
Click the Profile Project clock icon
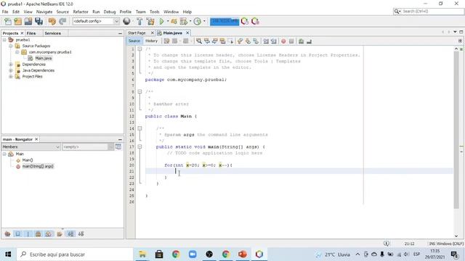(x=198, y=21)
